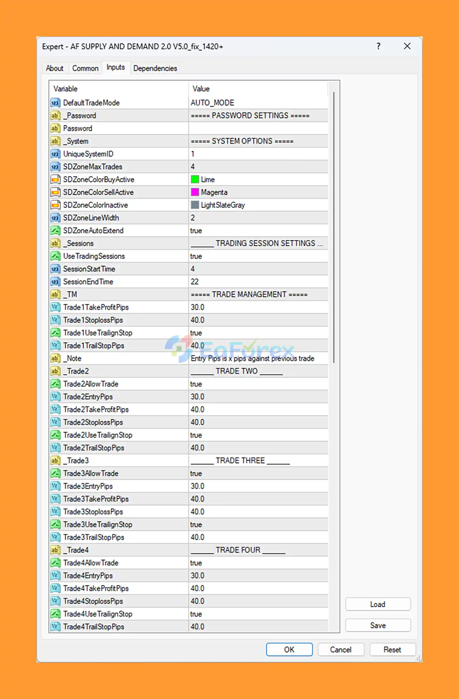Click the boolean icon beside SDZoneAutoExtend

pos(55,231)
